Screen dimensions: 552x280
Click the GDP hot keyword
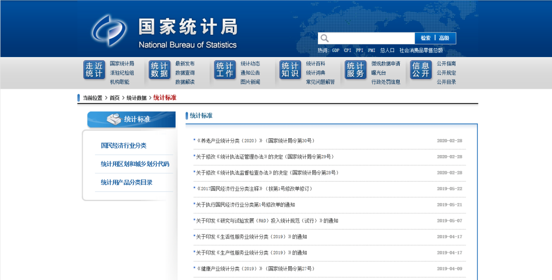[x=335, y=50]
